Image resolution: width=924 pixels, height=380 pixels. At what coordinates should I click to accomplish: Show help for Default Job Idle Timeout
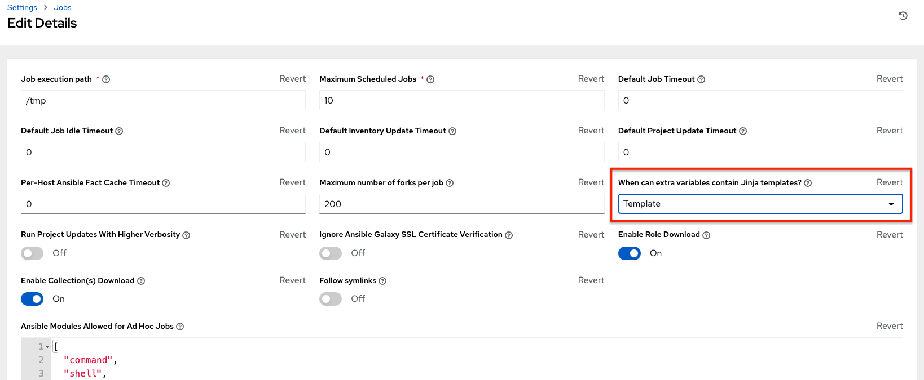coord(119,131)
